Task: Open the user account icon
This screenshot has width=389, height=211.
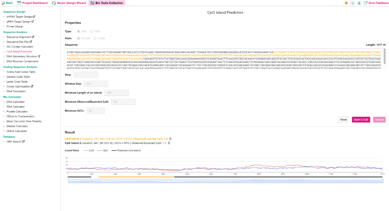Action: click(x=359, y=3)
